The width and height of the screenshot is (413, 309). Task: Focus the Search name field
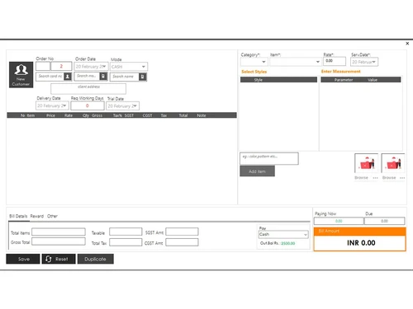125,77
